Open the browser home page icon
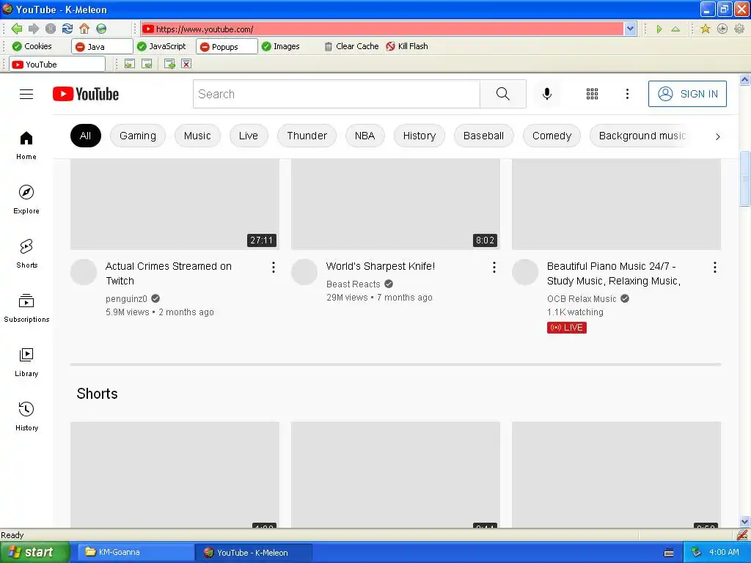The image size is (751, 563). click(84, 29)
